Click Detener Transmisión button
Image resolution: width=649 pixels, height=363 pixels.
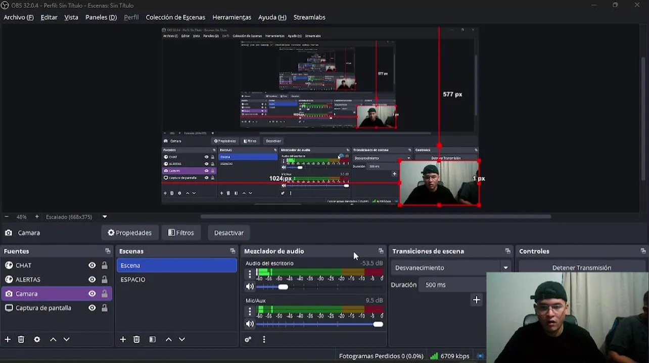click(x=582, y=267)
